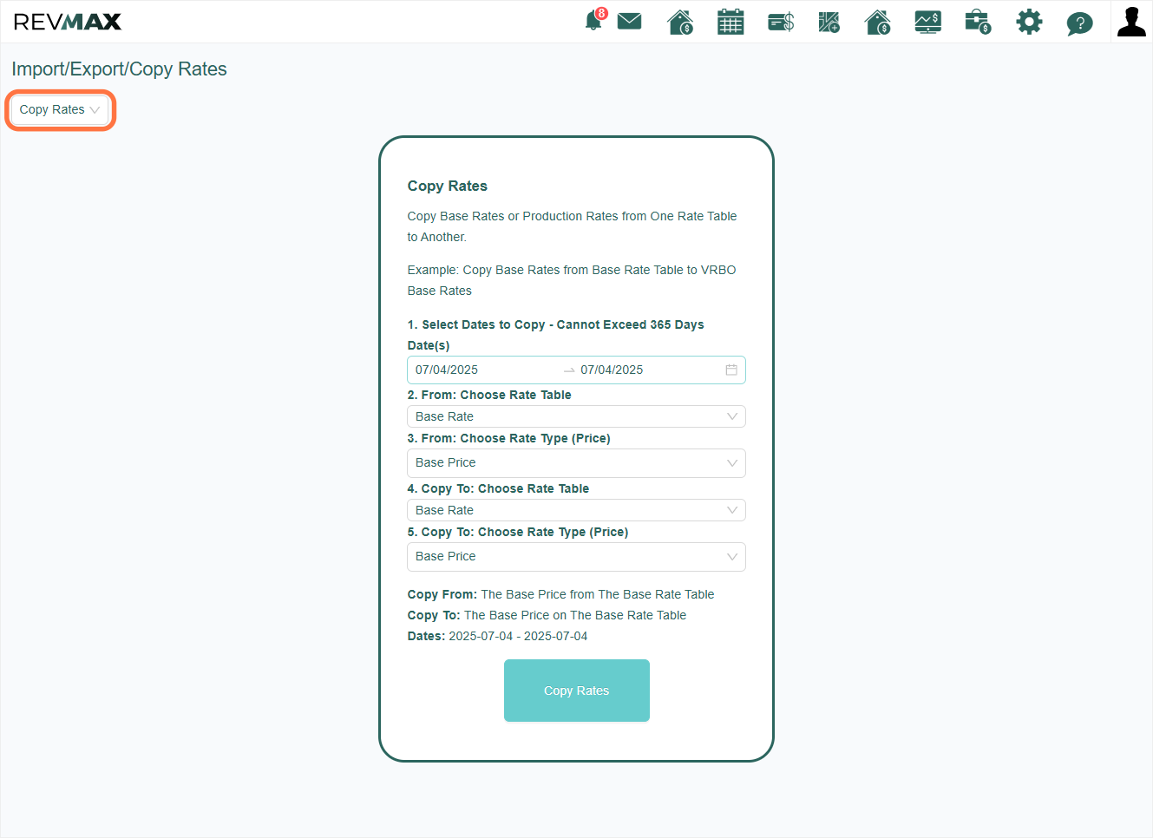Open the settings gear icon
Screen dimensions: 1153x838
point(1029,22)
